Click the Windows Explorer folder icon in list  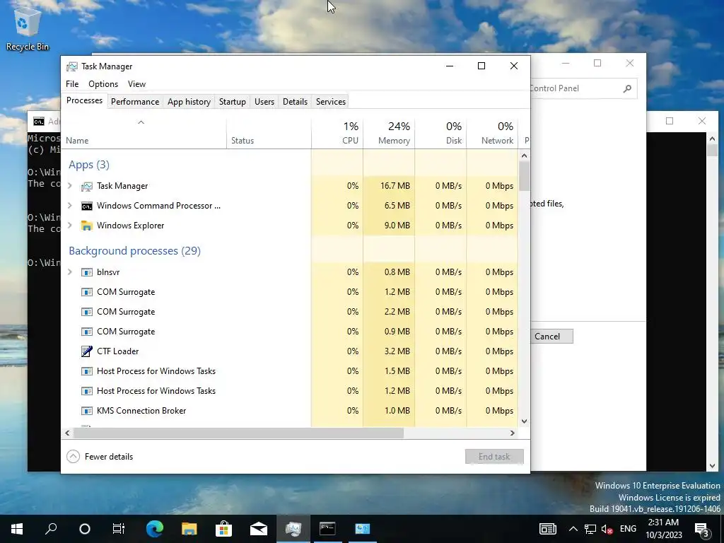click(87, 226)
